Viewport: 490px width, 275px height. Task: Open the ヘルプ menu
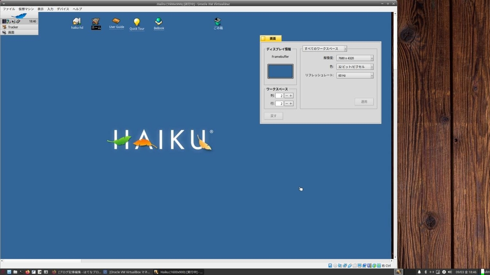click(77, 9)
